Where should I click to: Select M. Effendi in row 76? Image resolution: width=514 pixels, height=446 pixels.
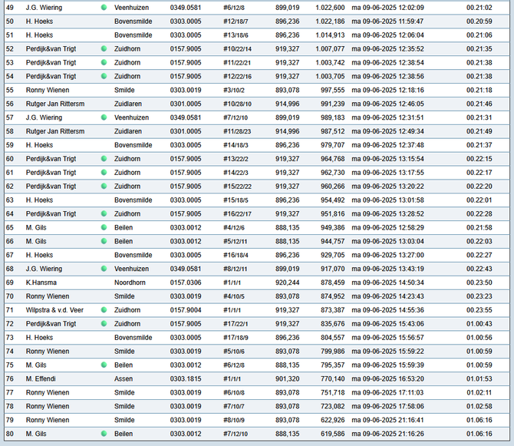coord(41,378)
